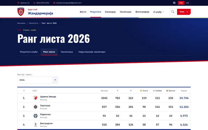Click the points value 6.975
The image size is (208, 130).
184,116
